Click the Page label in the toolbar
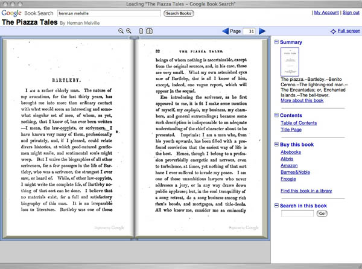The height and width of the screenshot is (269, 362). [x=235, y=31]
